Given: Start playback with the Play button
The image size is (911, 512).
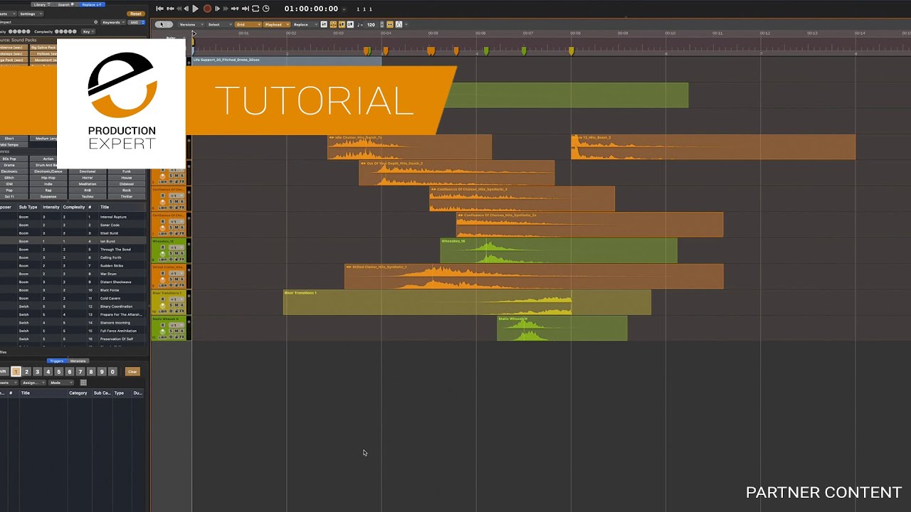Looking at the screenshot, I should coord(195,9).
